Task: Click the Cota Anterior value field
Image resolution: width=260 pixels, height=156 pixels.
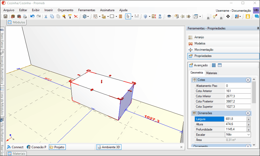Action: point(238,91)
